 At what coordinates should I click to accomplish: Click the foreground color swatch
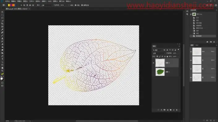pos(1,79)
